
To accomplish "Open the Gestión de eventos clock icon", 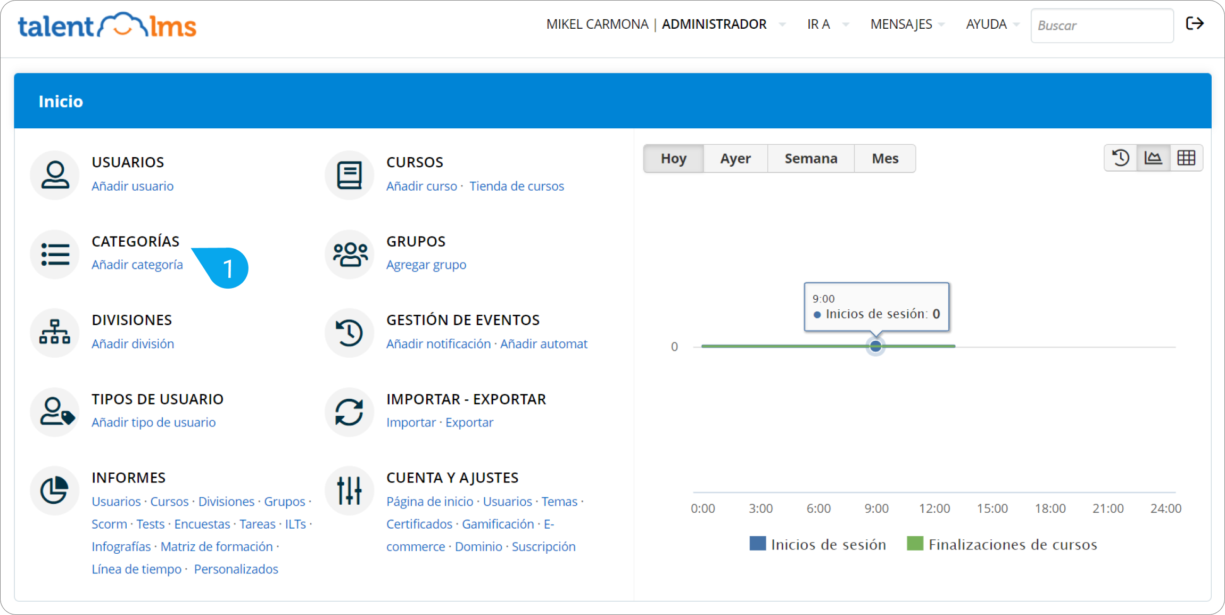I will [x=350, y=332].
